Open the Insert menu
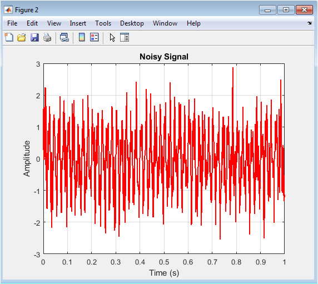Screen dimensions: 318x284 (78, 23)
